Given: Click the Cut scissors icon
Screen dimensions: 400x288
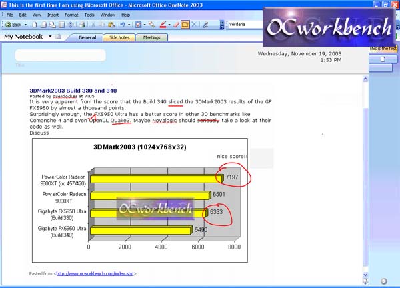Looking at the screenshot, I should click(x=93, y=25).
